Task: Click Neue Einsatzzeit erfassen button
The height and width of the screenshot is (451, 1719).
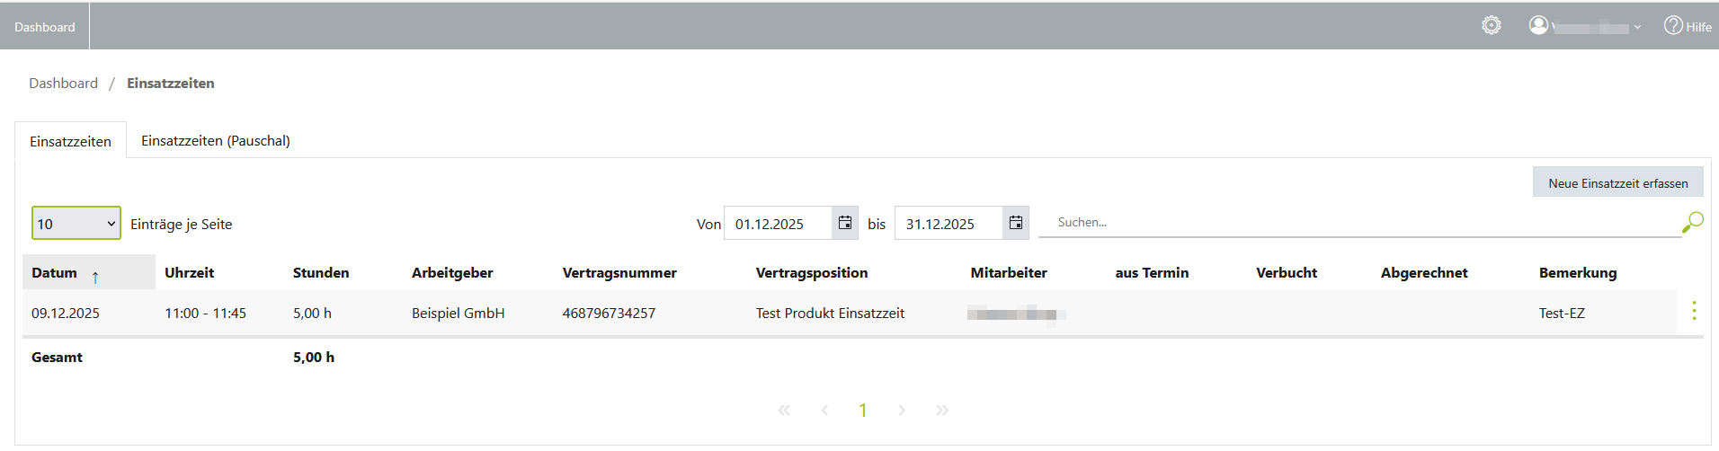Action: point(1617,182)
